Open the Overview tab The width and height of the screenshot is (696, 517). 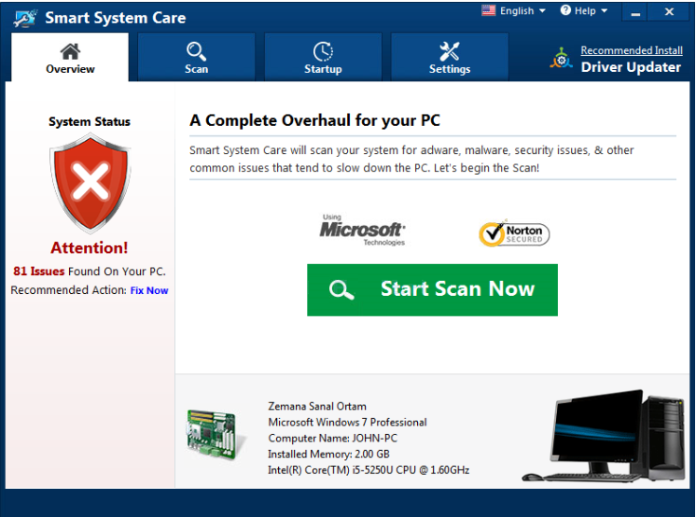[x=70, y=57]
